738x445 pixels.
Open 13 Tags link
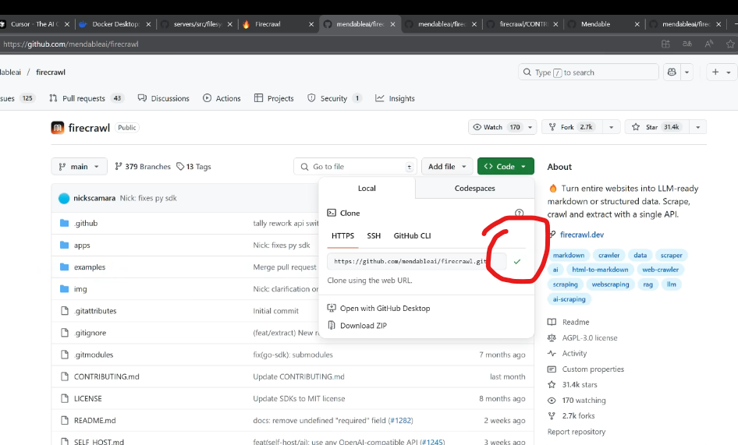[193, 167]
